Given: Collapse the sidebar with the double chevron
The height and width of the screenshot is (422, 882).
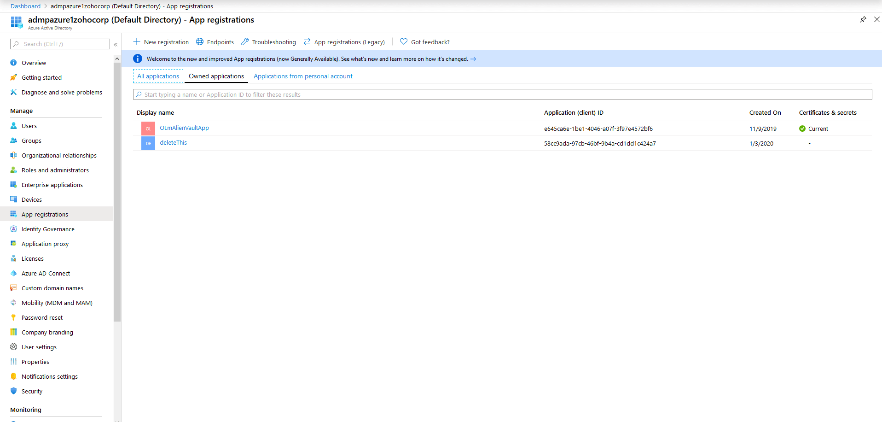Looking at the screenshot, I should pos(116,44).
